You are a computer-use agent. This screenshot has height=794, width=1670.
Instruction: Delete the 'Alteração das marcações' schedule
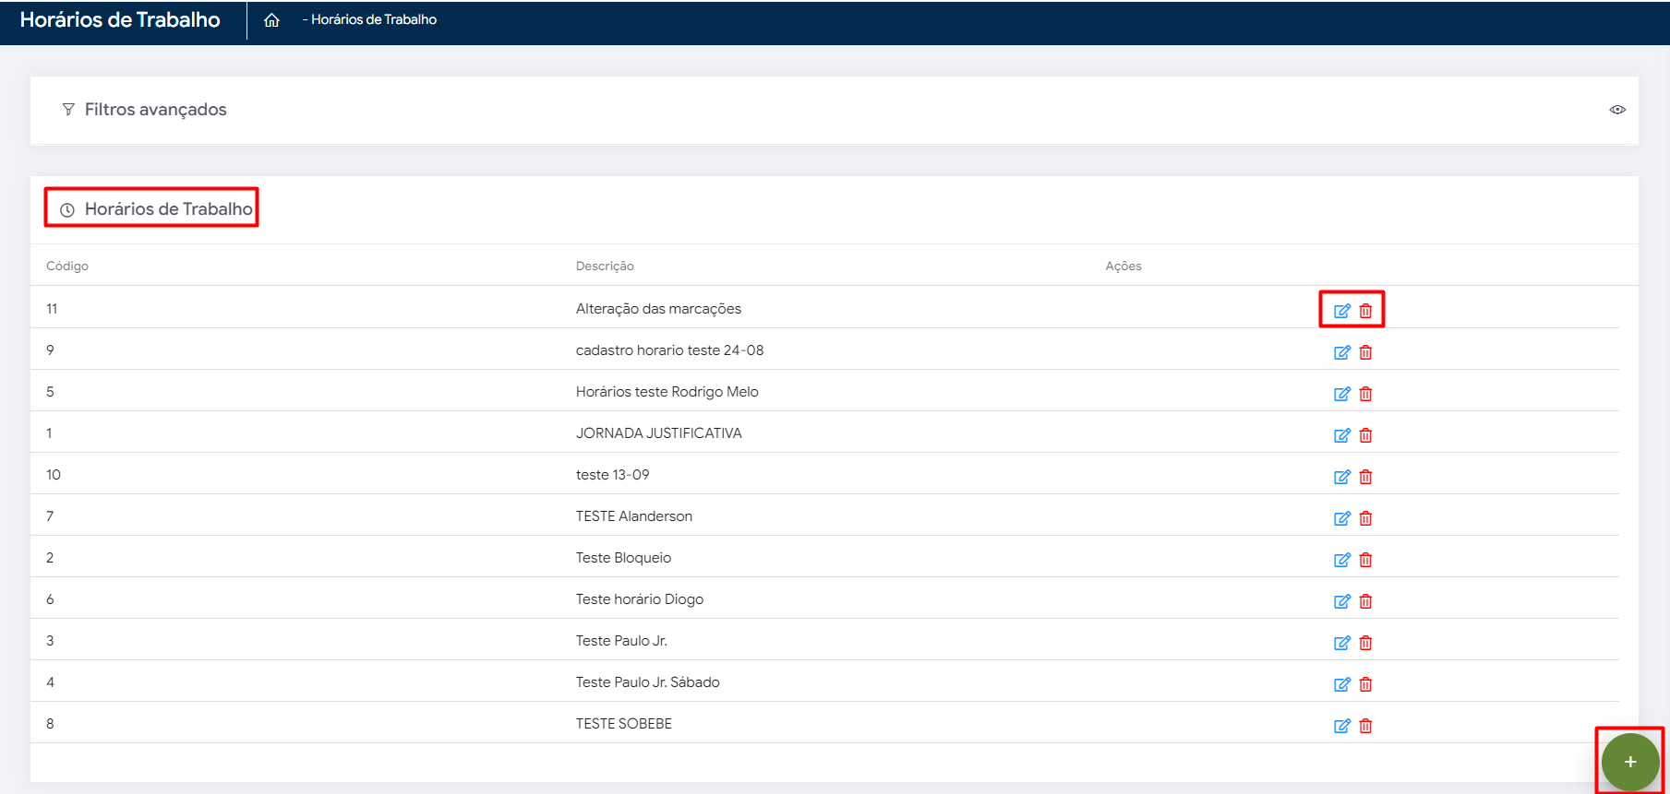point(1365,311)
